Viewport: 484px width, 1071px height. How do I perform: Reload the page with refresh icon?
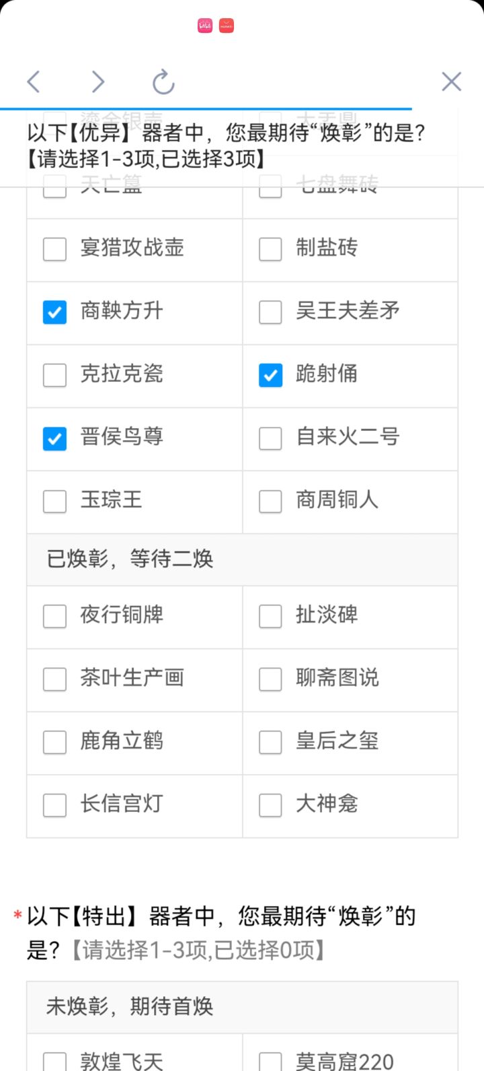(x=163, y=82)
